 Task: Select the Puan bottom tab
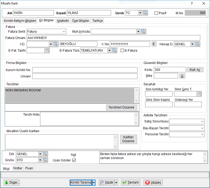tap(29, 168)
